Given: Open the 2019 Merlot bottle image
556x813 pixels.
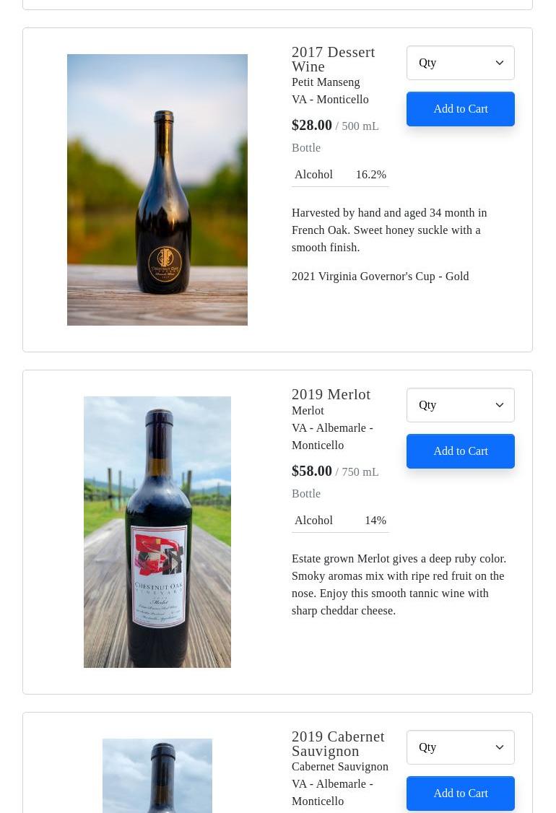Looking at the screenshot, I should (157, 532).
